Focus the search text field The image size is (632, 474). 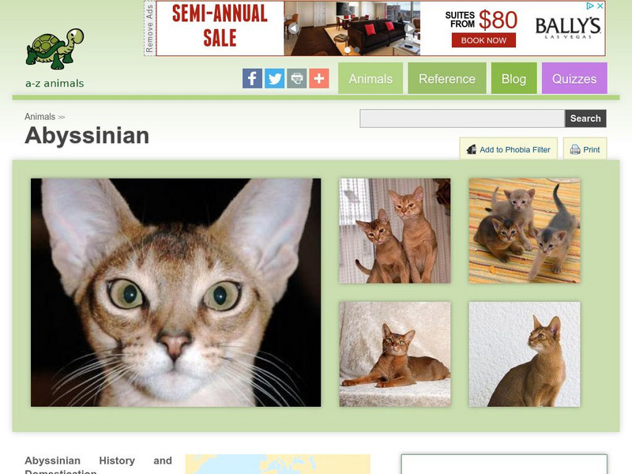coord(462,118)
